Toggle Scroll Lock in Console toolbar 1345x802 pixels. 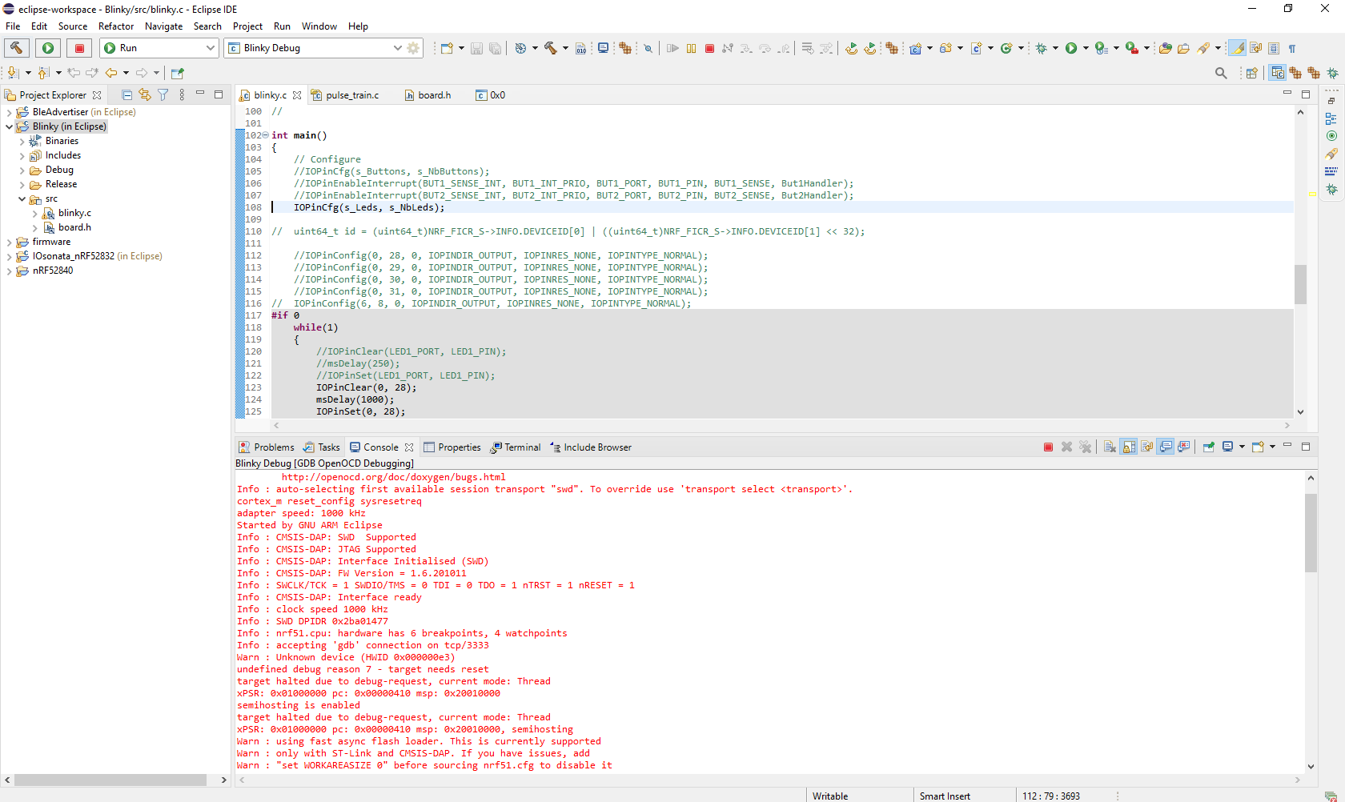(x=1129, y=447)
